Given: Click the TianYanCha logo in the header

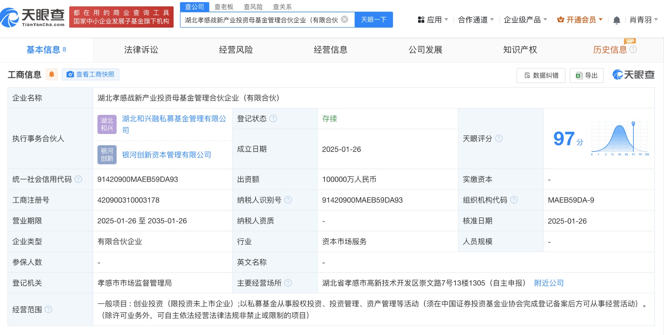Looking at the screenshot, I should point(33,17).
